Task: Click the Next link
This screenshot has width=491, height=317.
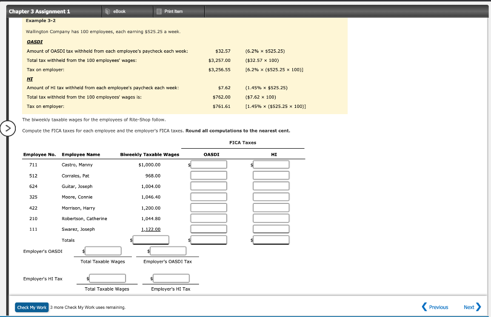Action: [469, 307]
